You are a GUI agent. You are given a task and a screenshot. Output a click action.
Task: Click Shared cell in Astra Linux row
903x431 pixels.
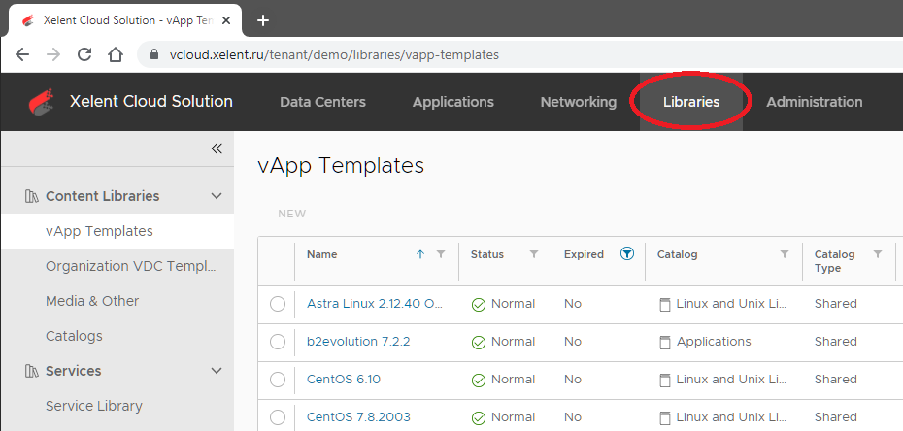[x=836, y=303]
